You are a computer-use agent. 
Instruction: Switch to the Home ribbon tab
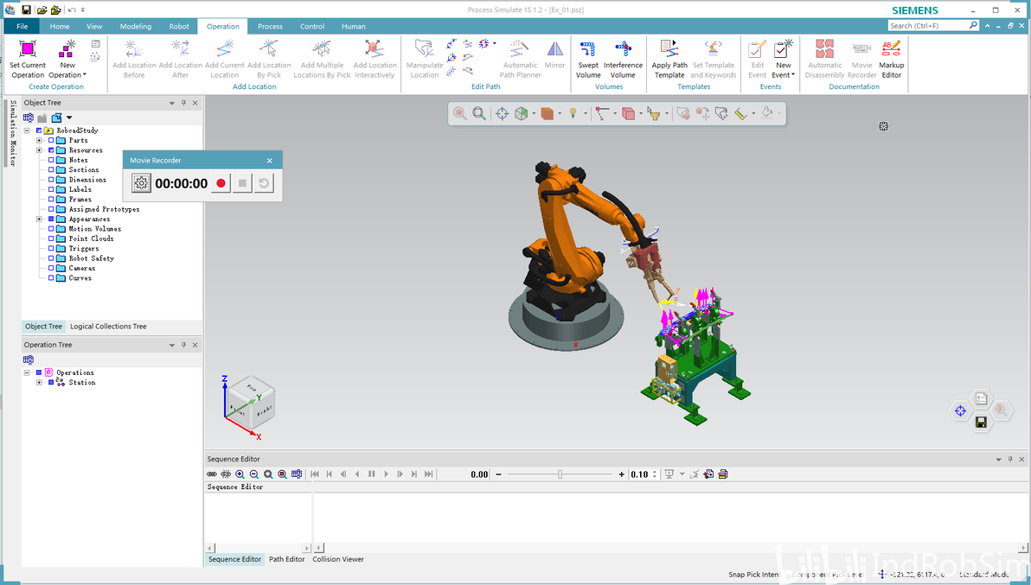point(59,26)
